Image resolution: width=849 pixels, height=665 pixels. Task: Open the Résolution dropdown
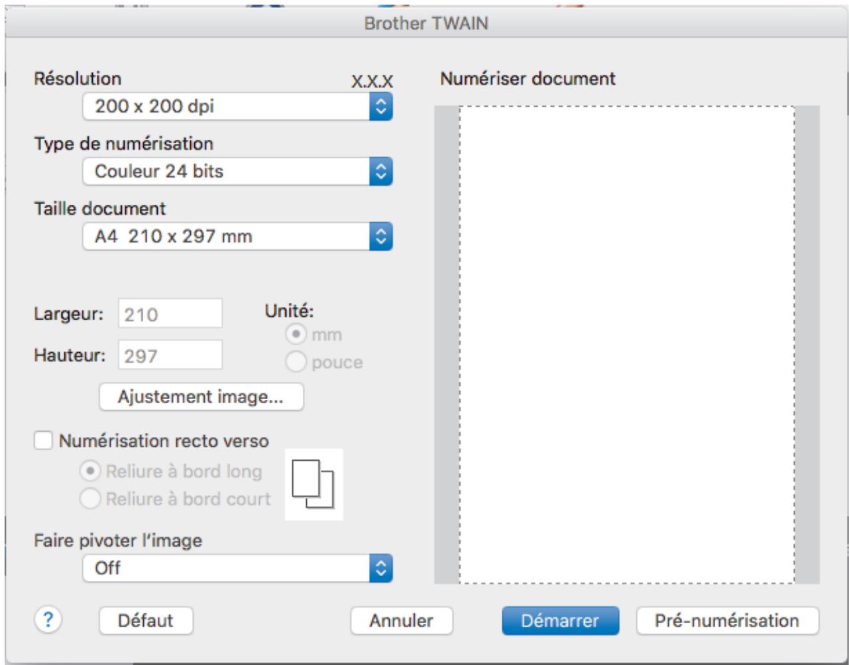239,107
